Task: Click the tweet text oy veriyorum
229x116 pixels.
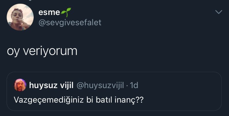Action: click(42, 51)
